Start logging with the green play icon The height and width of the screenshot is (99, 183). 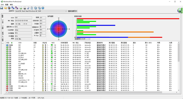click(20, 8)
